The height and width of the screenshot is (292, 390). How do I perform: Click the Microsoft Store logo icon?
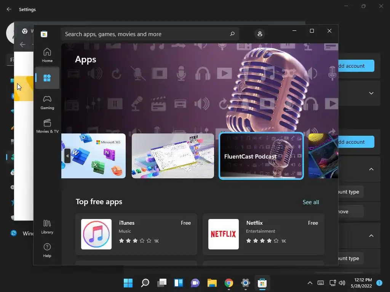pos(44,34)
